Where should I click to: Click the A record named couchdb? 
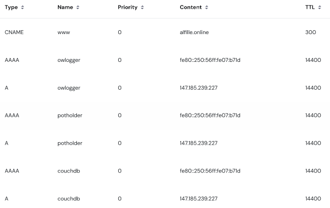pyautogui.click(x=69, y=199)
